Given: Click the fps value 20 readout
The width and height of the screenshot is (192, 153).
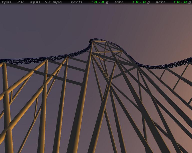Looking at the screenshot, I should [20, 2].
